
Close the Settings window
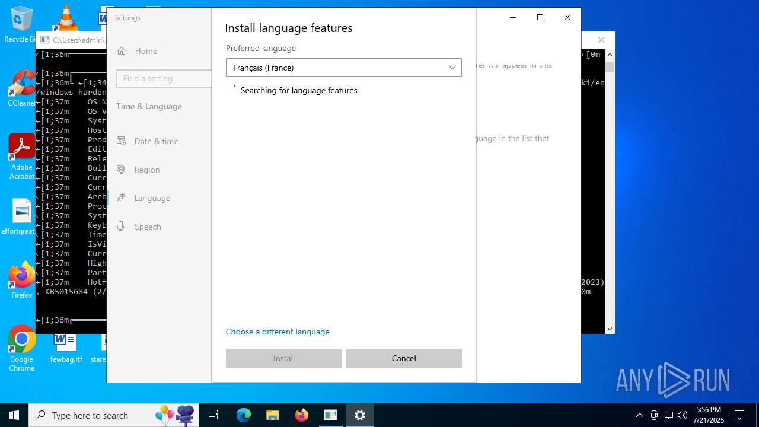pos(567,17)
